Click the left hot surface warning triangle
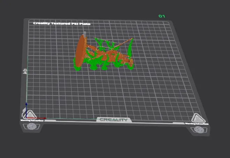Viewport: 230px width, 158px height. pos(30,115)
